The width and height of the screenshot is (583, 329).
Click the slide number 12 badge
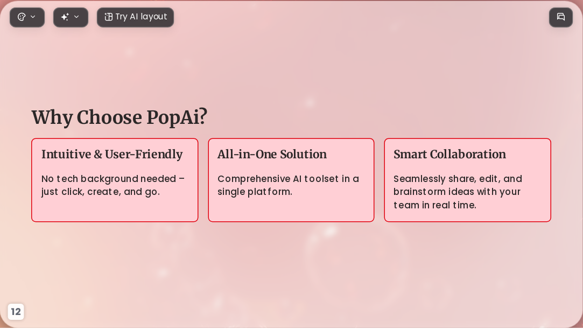[16, 312]
